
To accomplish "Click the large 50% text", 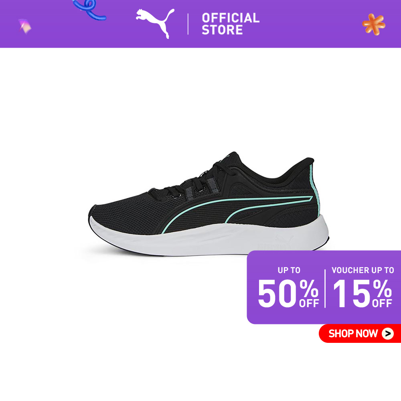I will [x=288, y=293].
